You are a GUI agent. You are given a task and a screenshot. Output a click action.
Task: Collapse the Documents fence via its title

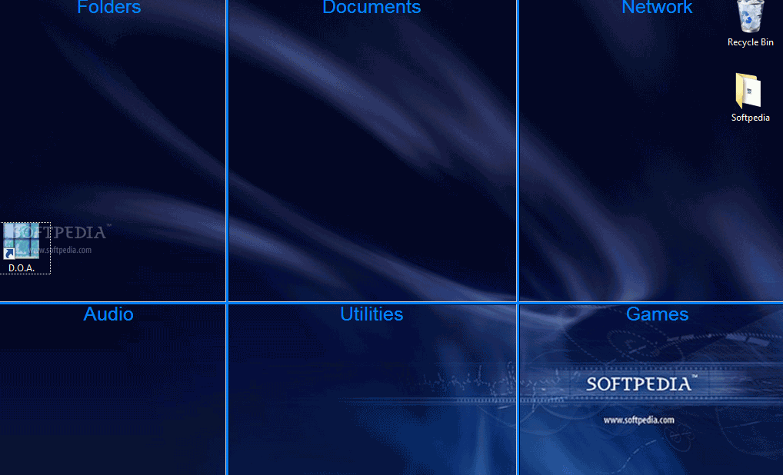372,8
